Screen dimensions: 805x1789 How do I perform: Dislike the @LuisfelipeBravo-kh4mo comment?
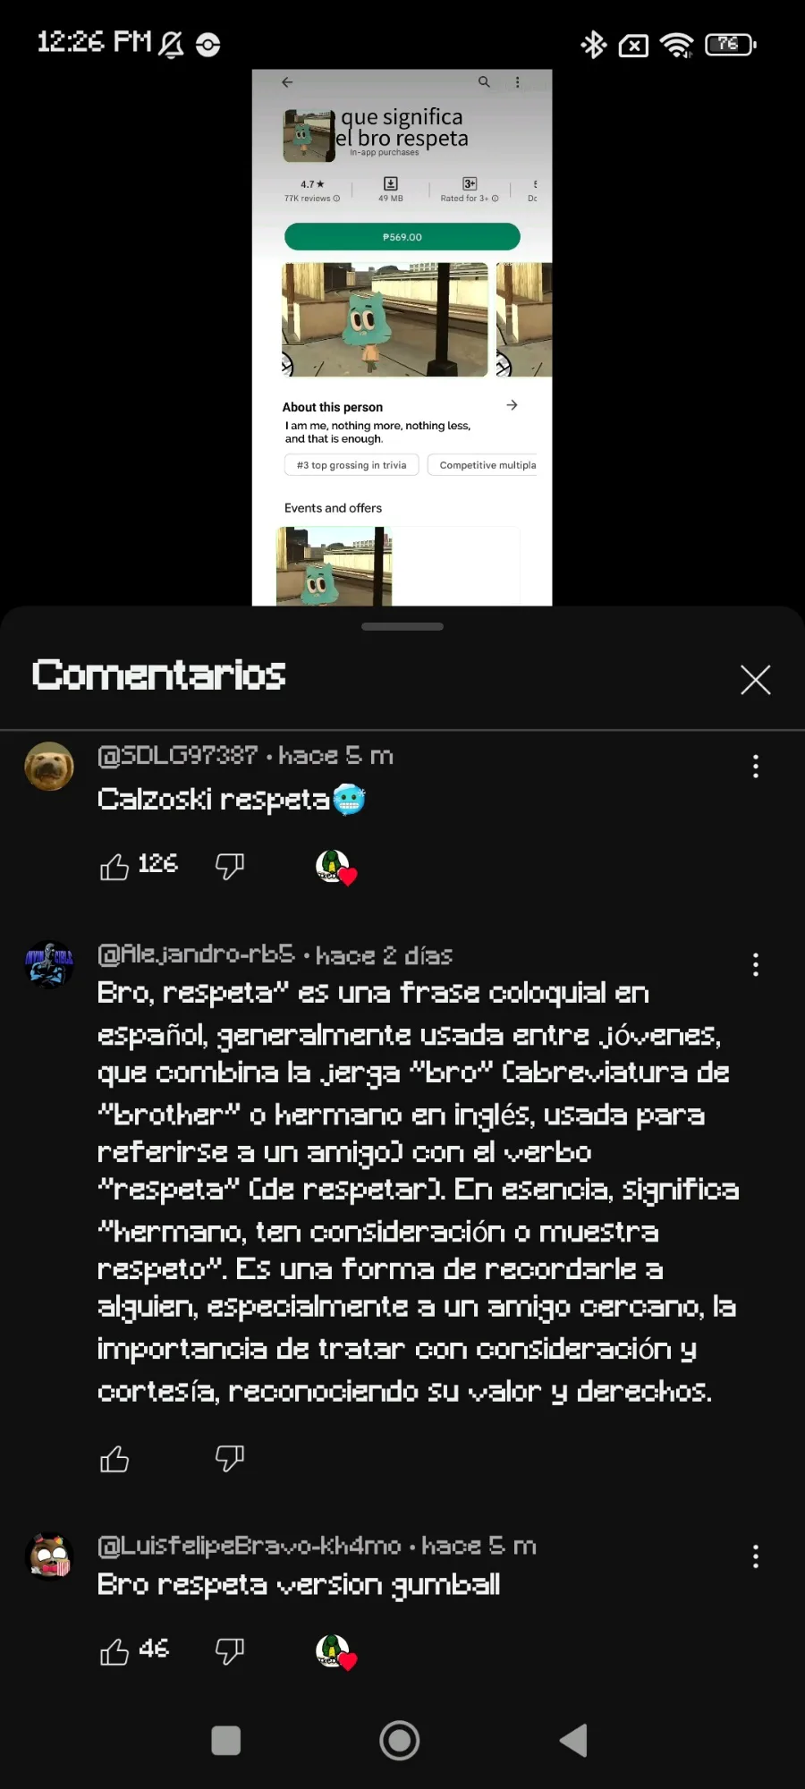(x=230, y=1651)
